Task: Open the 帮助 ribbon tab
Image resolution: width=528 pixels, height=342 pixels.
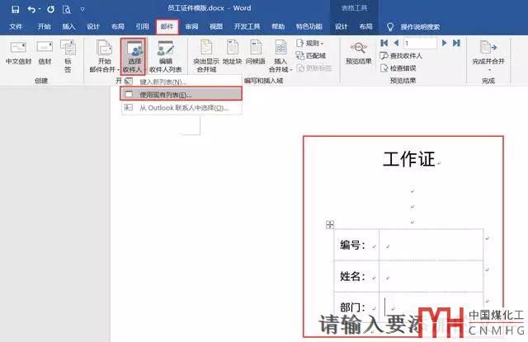Action: pyautogui.click(x=278, y=26)
